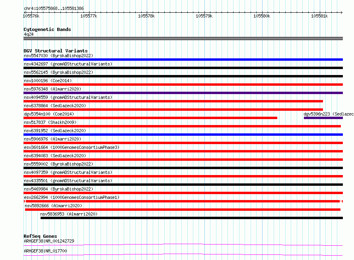Open the nsv5836953 (Almarri2020) label

coord(69,214)
